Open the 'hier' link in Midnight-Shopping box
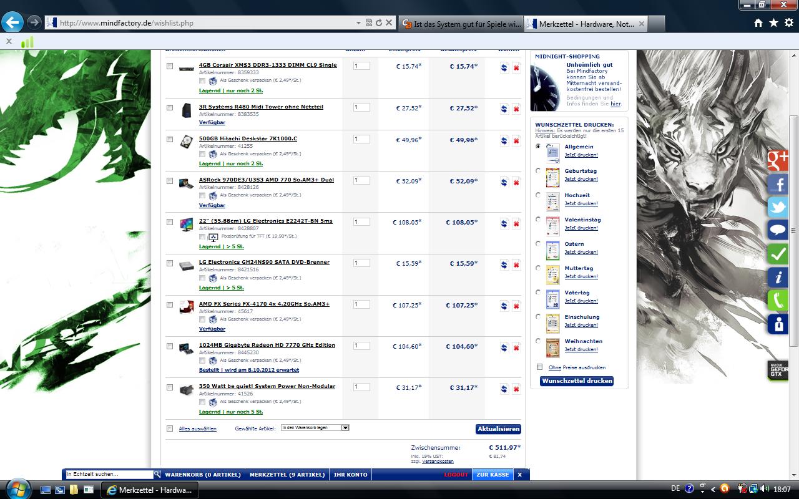 (x=616, y=104)
